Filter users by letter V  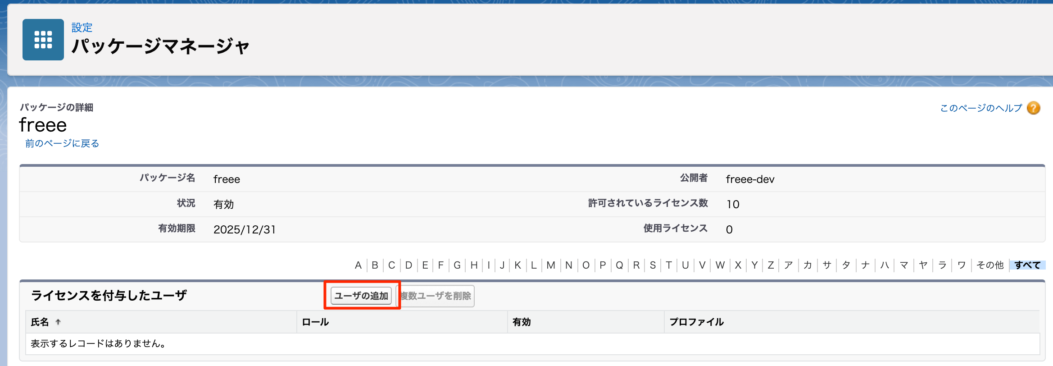[702, 265]
